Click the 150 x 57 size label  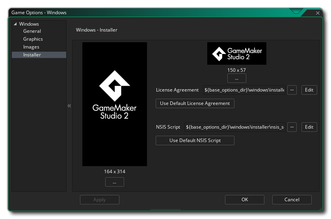pyautogui.click(x=237, y=70)
